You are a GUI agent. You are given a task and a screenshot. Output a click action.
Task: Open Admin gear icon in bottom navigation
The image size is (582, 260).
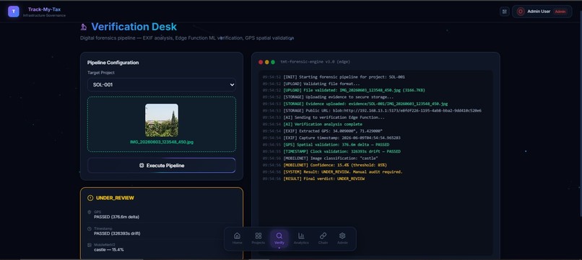[342, 236]
